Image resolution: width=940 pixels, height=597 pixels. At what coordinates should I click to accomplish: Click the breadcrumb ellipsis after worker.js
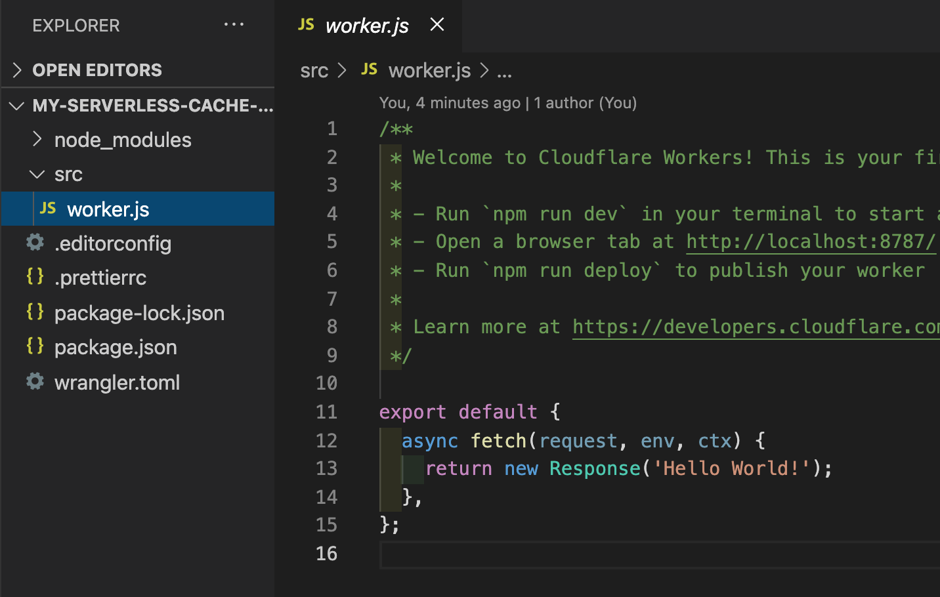504,72
